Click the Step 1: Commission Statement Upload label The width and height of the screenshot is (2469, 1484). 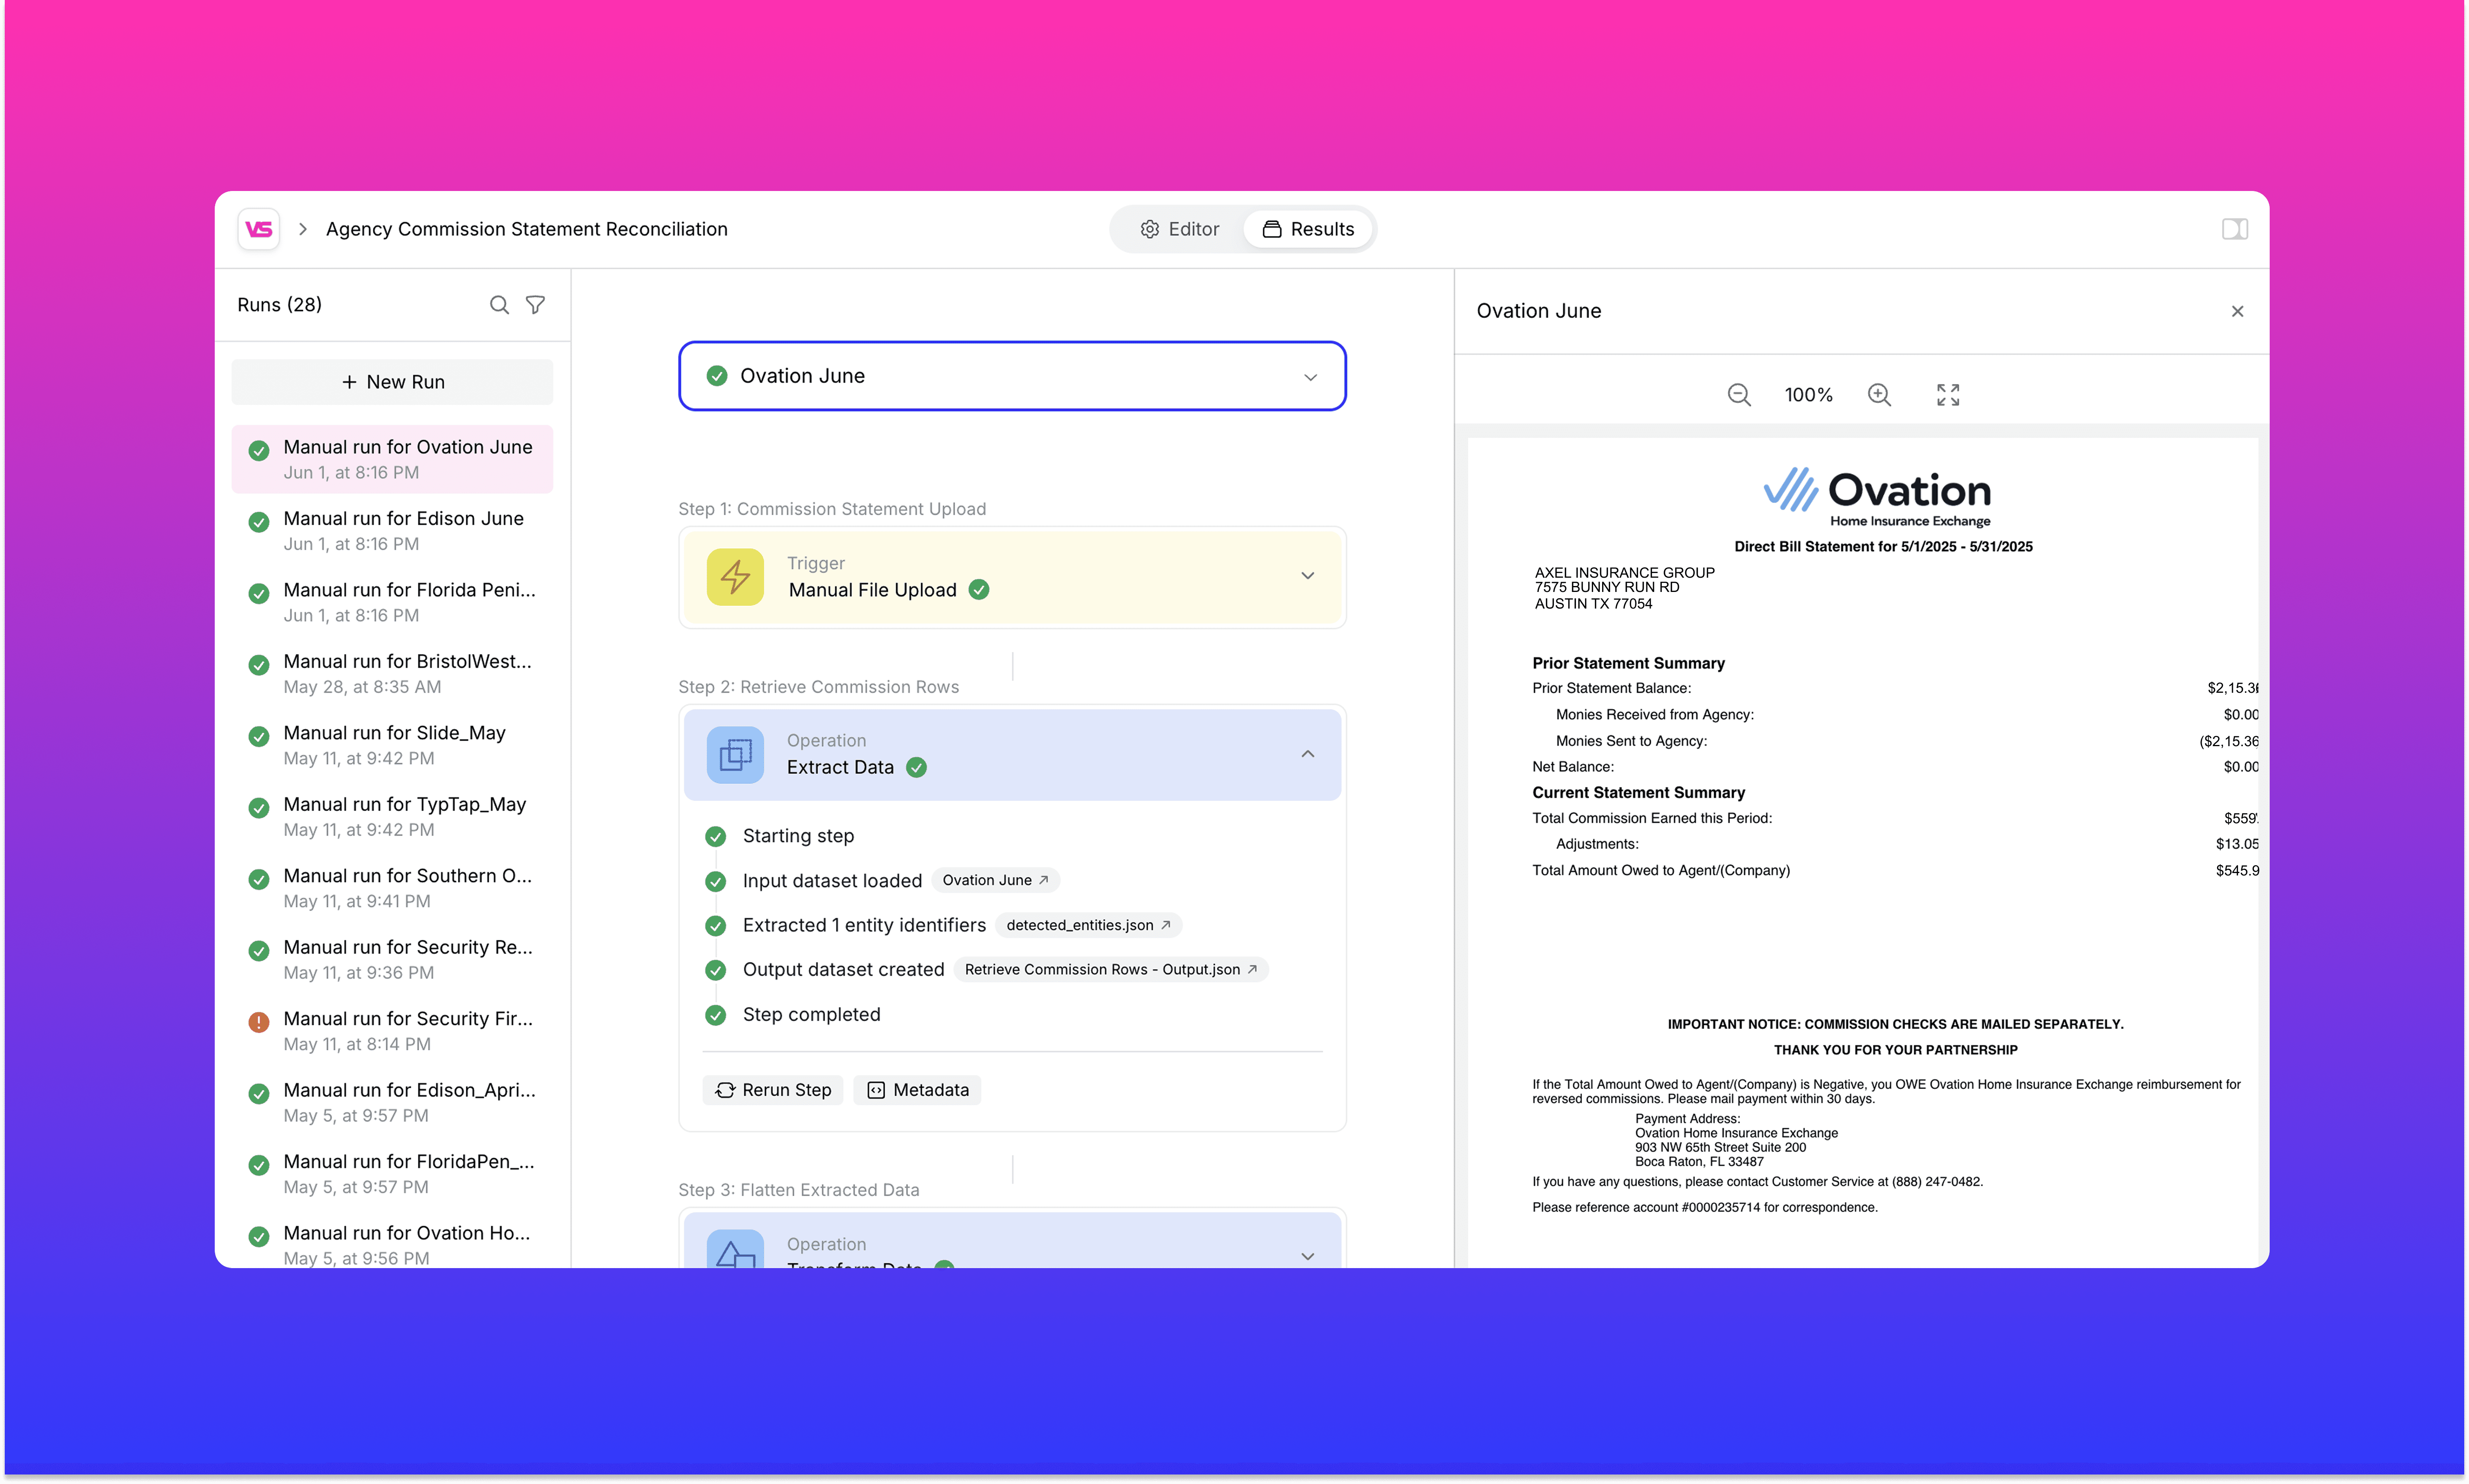click(x=832, y=509)
